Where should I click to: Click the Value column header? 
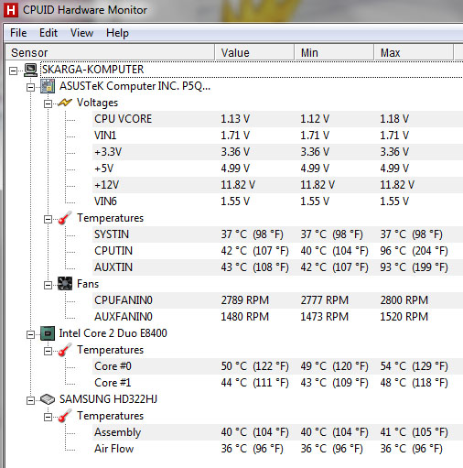254,52
